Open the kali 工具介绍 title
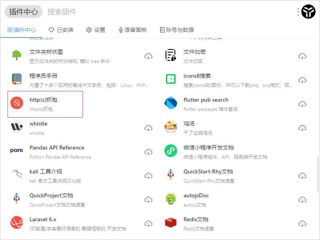Screen dimensions: 320x240 pyautogui.click(x=46, y=171)
